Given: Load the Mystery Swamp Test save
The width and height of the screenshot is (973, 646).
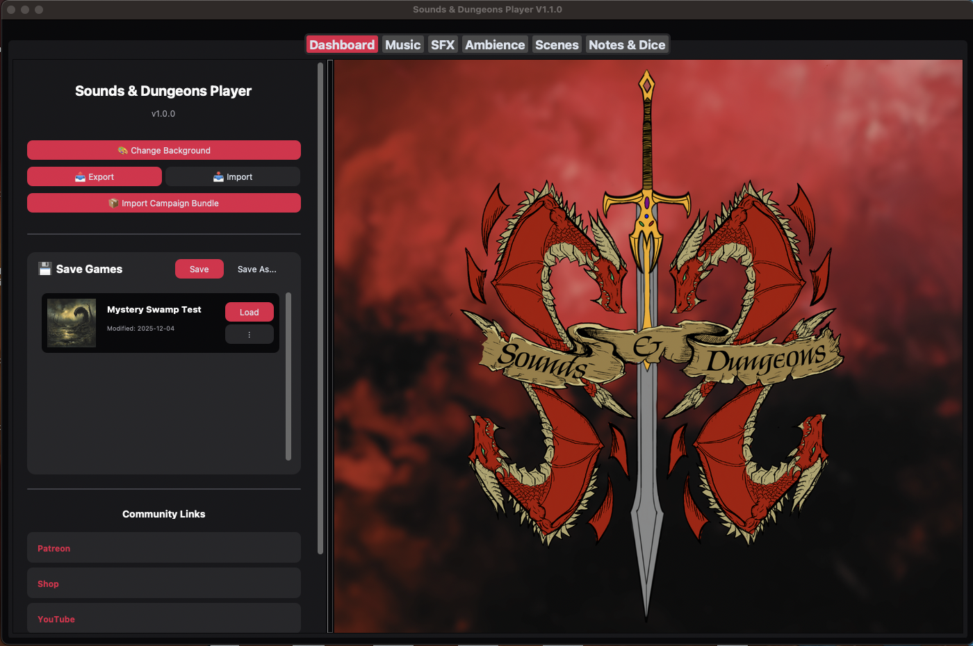Looking at the screenshot, I should click(x=249, y=312).
